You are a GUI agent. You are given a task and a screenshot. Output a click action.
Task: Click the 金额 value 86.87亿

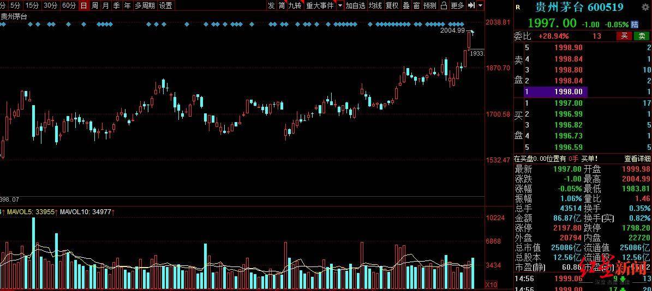(567, 218)
